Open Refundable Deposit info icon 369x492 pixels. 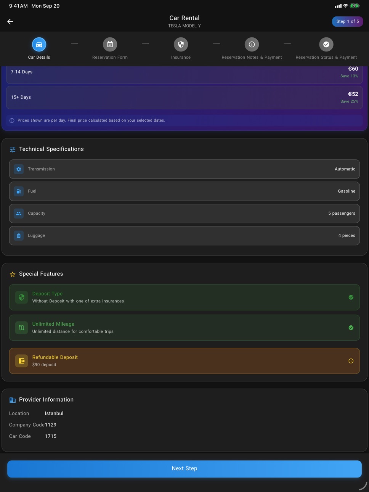[x=351, y=361]
